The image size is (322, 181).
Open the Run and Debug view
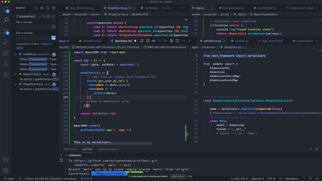6,42
